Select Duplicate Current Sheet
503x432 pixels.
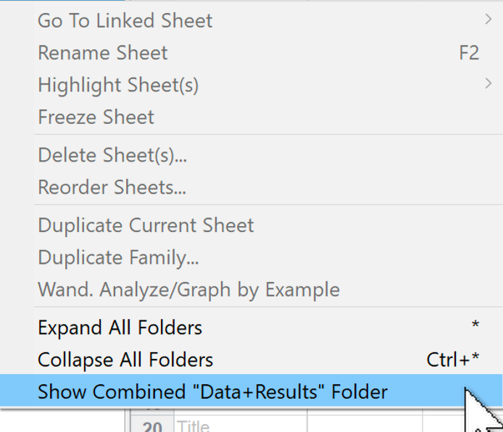click(x=146, y=225)
